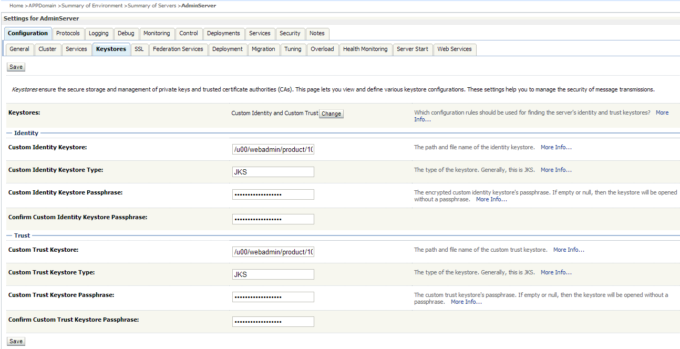
Task: Open More Info for identity keystore path
Action: click(556, 147)
